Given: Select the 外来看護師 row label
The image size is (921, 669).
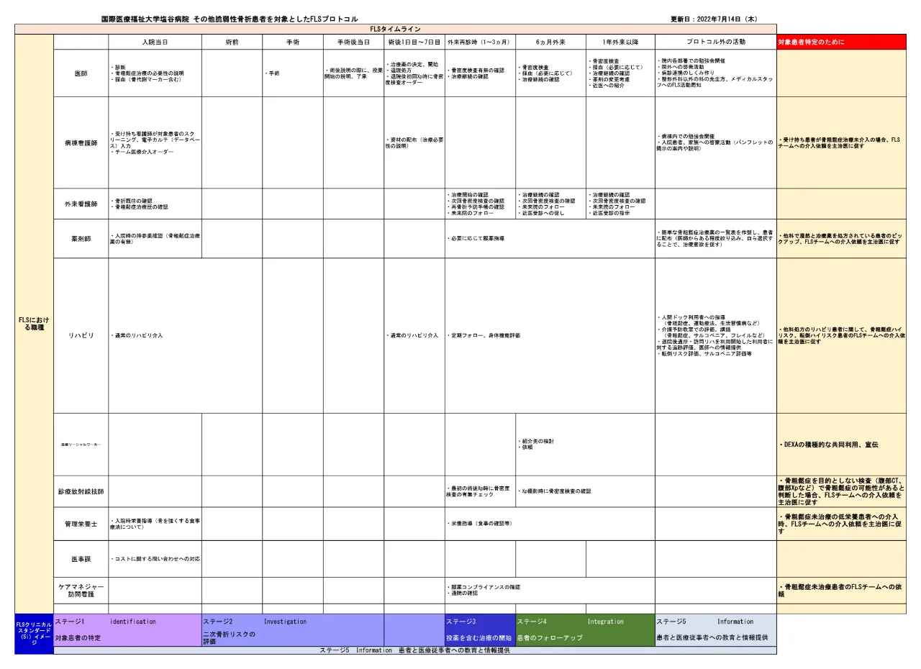Looking at the screenshot, I should click(81, 204).
